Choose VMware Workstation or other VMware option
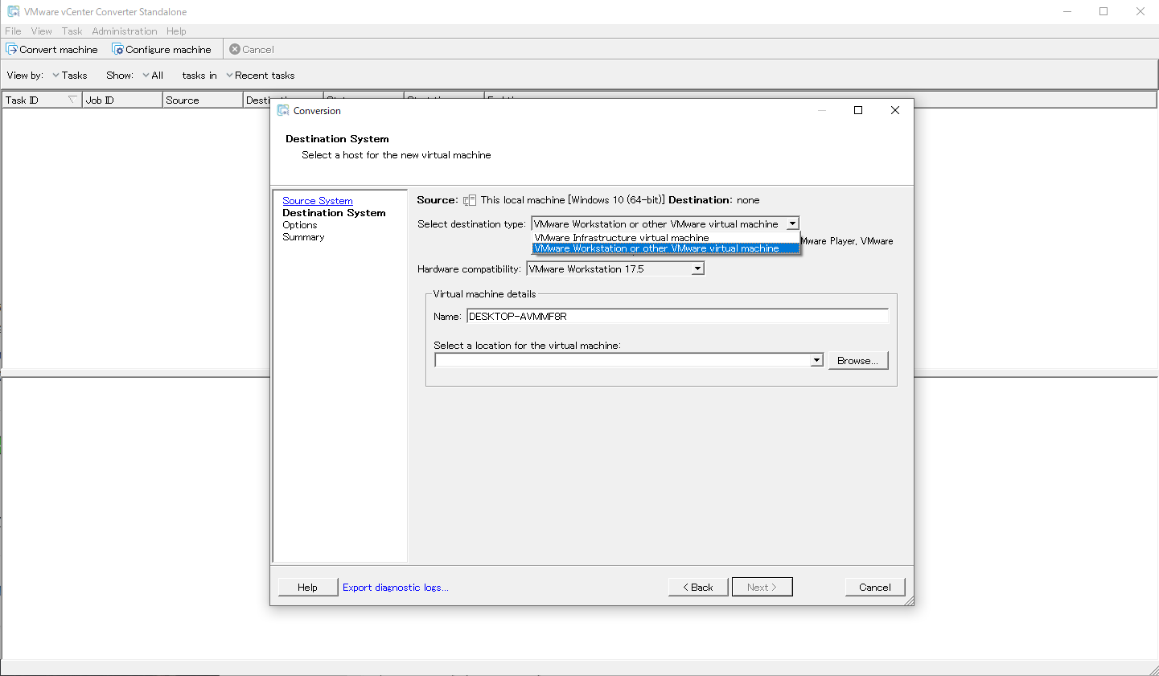 coord(656,248)
